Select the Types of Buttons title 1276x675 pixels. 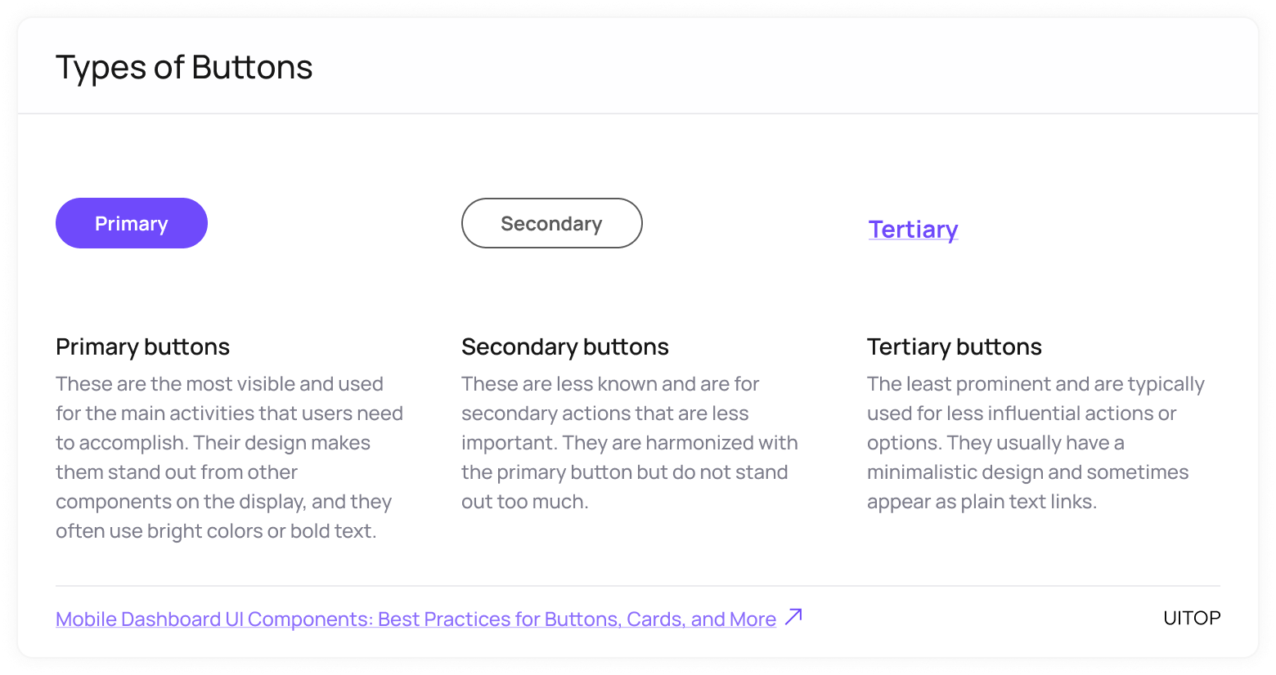[x=184, y=67]
